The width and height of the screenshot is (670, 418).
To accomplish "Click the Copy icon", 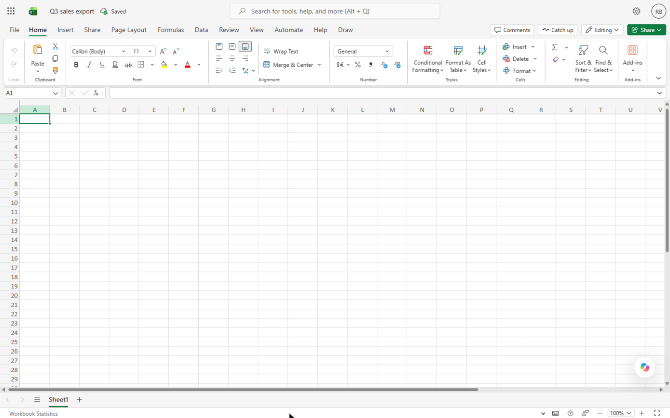I will [x=55, y=58].
